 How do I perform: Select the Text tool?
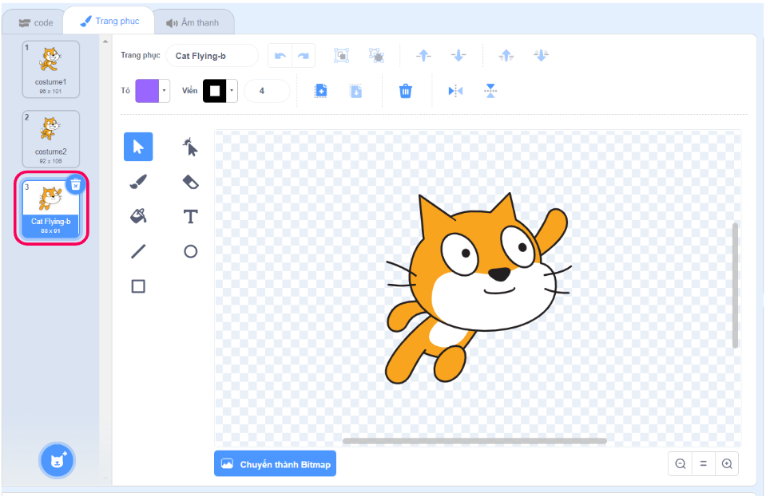191,216
